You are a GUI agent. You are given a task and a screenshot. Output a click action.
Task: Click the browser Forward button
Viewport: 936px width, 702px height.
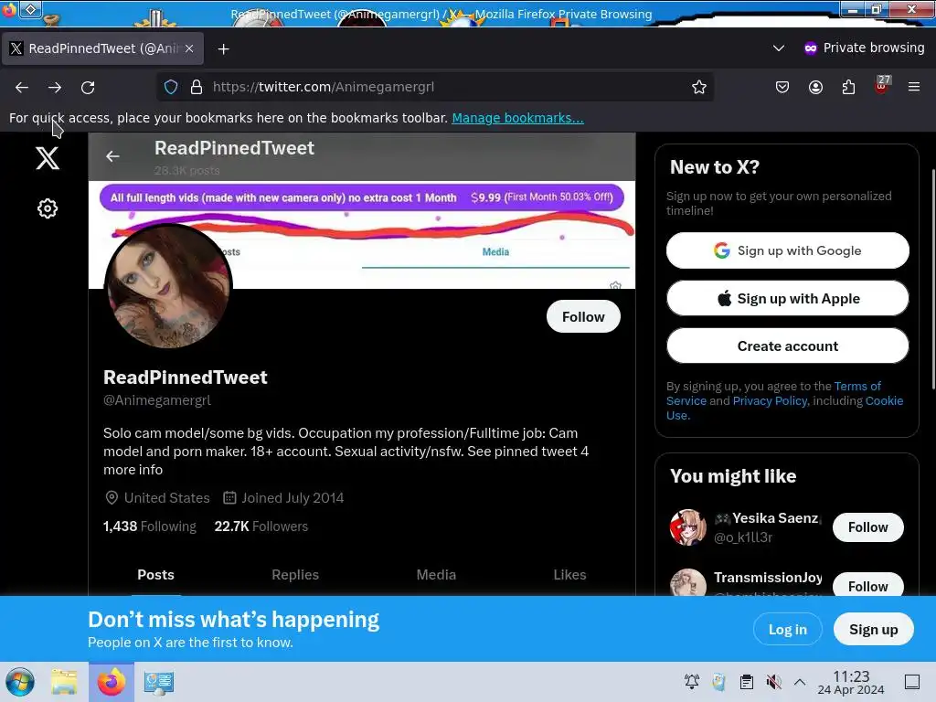tap(55, 87)
